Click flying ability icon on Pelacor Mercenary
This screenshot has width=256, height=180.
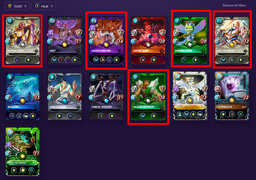143,116
